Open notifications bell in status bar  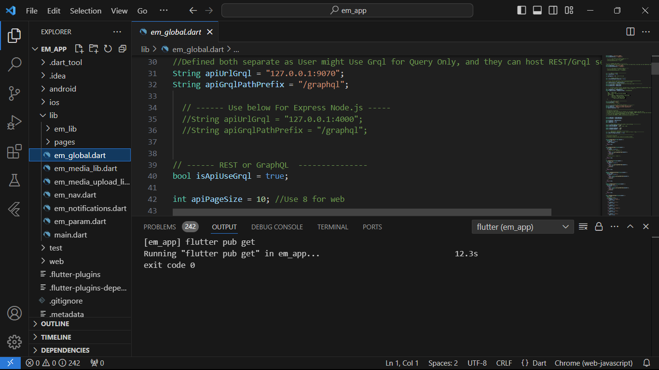point(647,363)
